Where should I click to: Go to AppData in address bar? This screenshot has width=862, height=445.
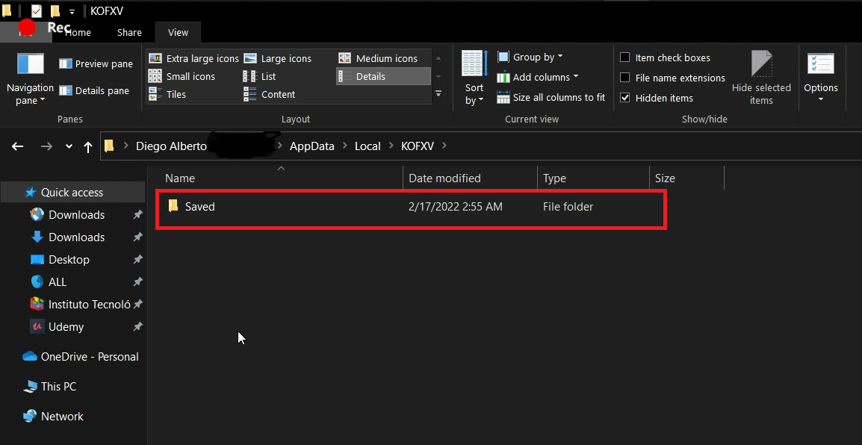(311, 146)
